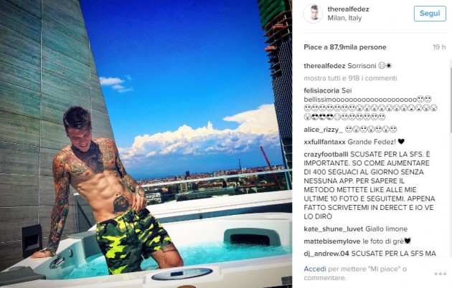Viewport: 452px width, 288px height.
Task: Click the black heart after Grande Fedez
Action: 401,142
